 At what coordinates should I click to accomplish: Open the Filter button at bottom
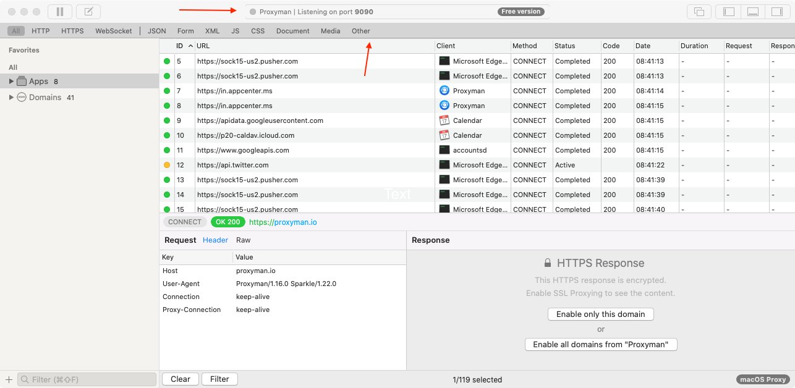tap(219, 379)
